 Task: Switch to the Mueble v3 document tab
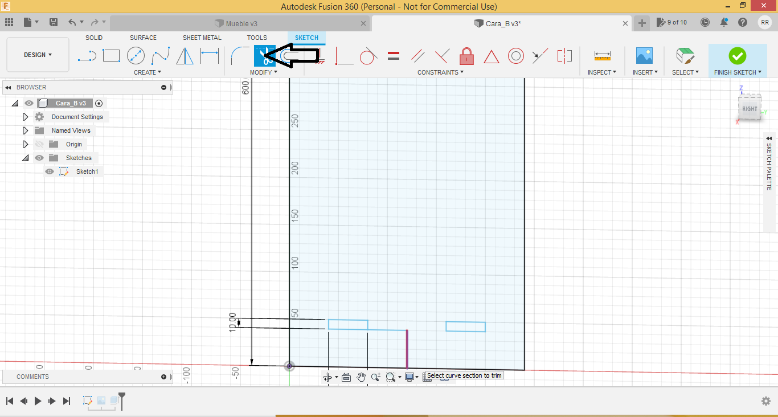240,23
